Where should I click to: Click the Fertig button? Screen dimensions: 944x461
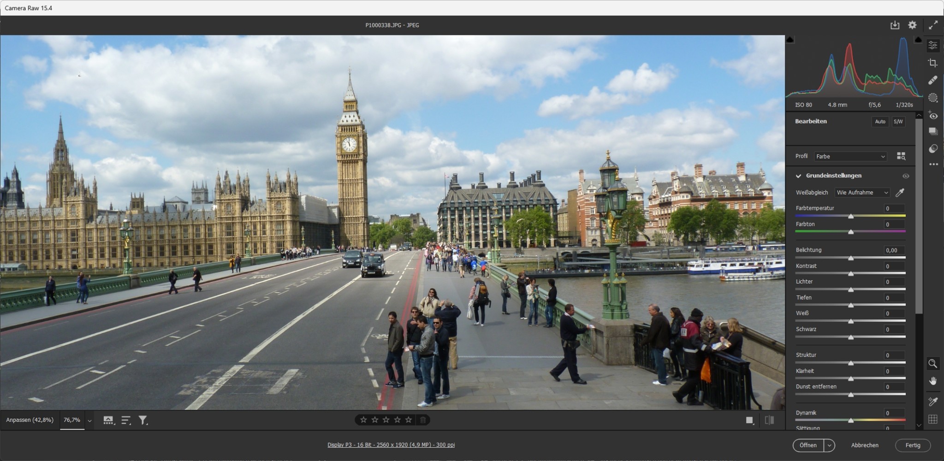pos(913,445)
